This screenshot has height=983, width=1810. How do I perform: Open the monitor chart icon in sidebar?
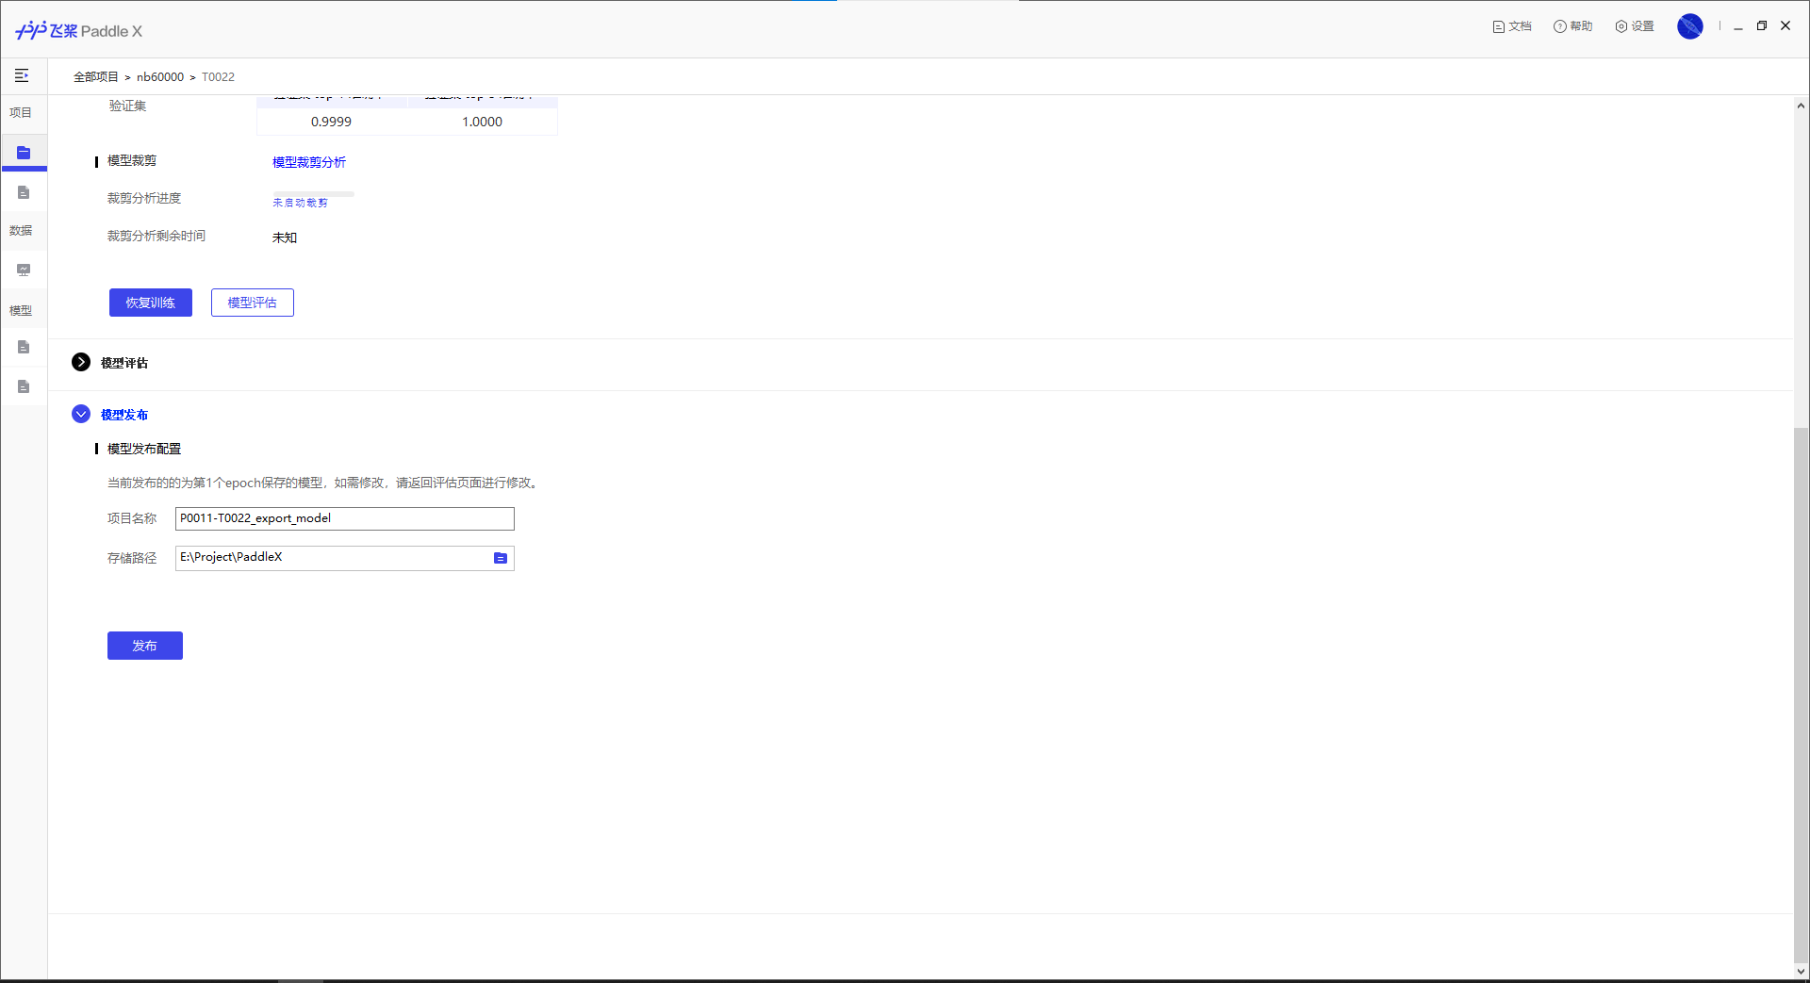[24, 270]
